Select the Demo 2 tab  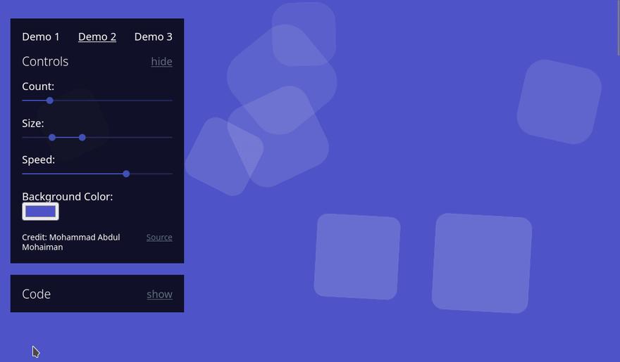click(x=97, y=37)
